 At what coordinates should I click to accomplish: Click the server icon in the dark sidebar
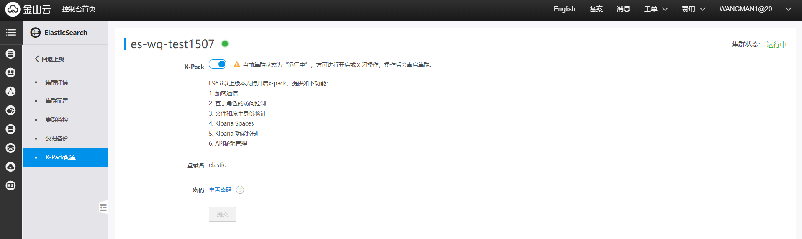click(11, 54)
